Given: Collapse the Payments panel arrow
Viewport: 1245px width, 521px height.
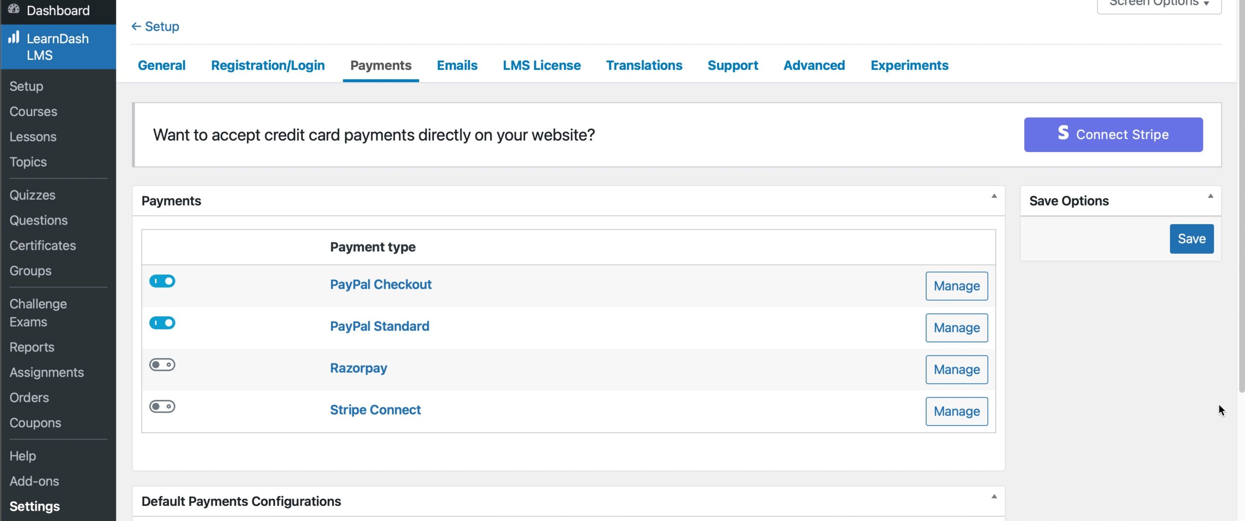Looking at the screenshot, I should point(994,196).
